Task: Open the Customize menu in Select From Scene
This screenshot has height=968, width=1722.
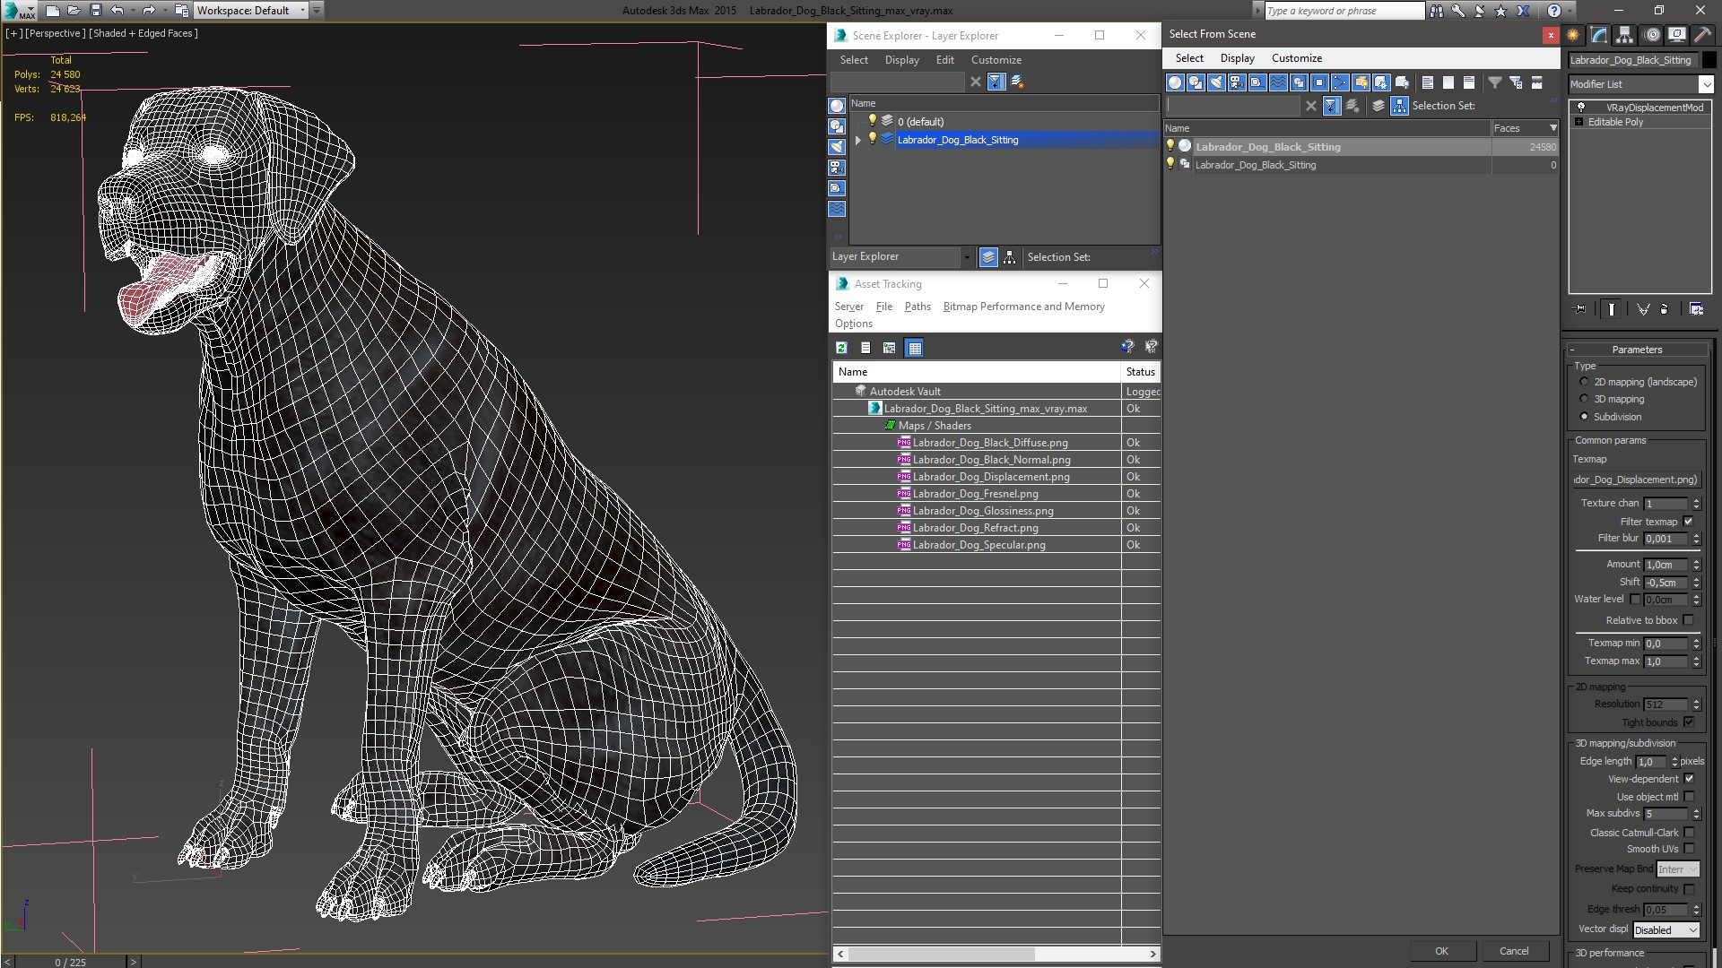Action: [x=1296, y=58]
